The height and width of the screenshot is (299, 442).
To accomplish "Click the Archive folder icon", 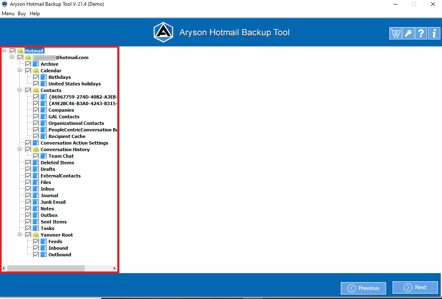I will point(36,64).
